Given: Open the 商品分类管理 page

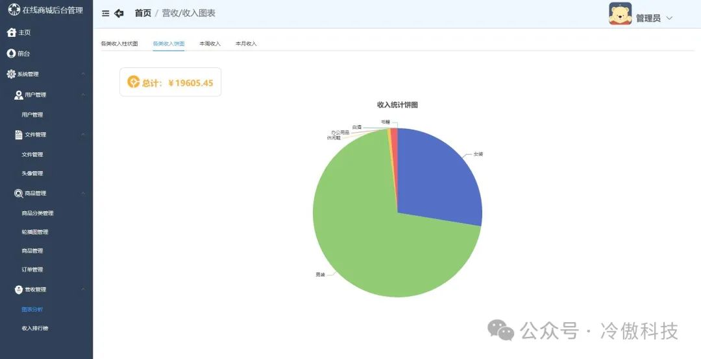Looking at the screenshot, I should [x=38, y=213].
